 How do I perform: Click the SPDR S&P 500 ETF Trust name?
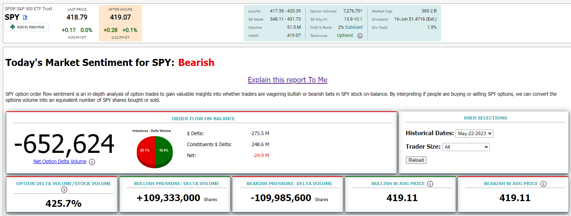point(28,9)
